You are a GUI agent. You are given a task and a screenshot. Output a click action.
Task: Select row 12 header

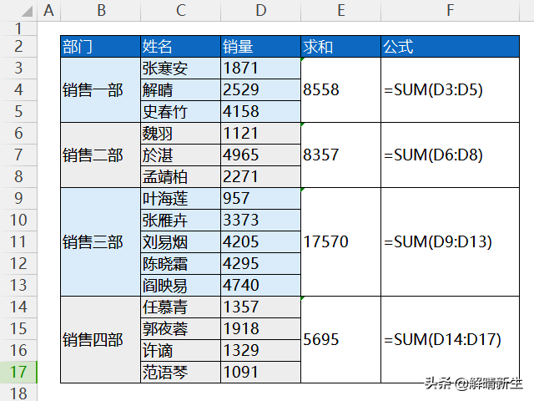click(18, 264)
